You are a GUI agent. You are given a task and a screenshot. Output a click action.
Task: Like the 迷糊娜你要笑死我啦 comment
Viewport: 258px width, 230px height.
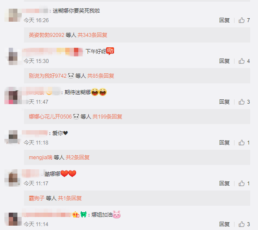241,20
